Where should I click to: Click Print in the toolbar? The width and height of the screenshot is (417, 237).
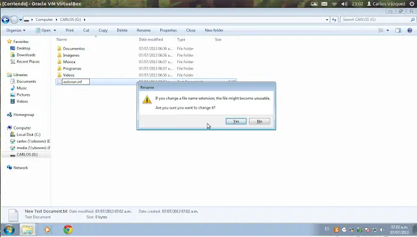[70, 31]
